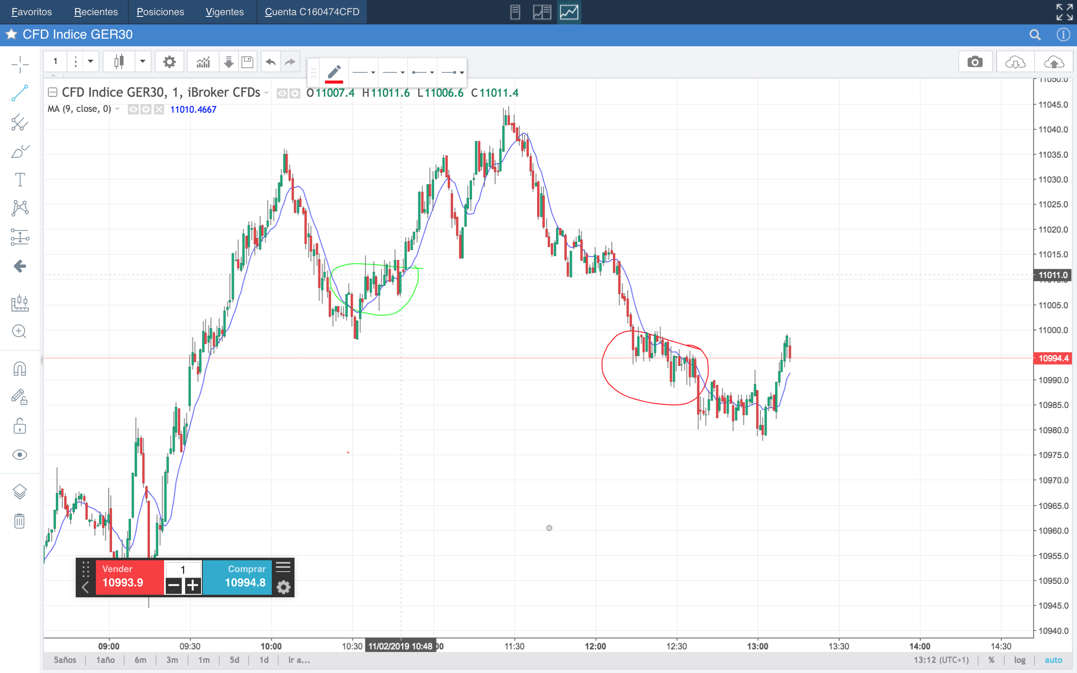
Task: Open the indicators chart icon
Action: [x=203, y=62]
